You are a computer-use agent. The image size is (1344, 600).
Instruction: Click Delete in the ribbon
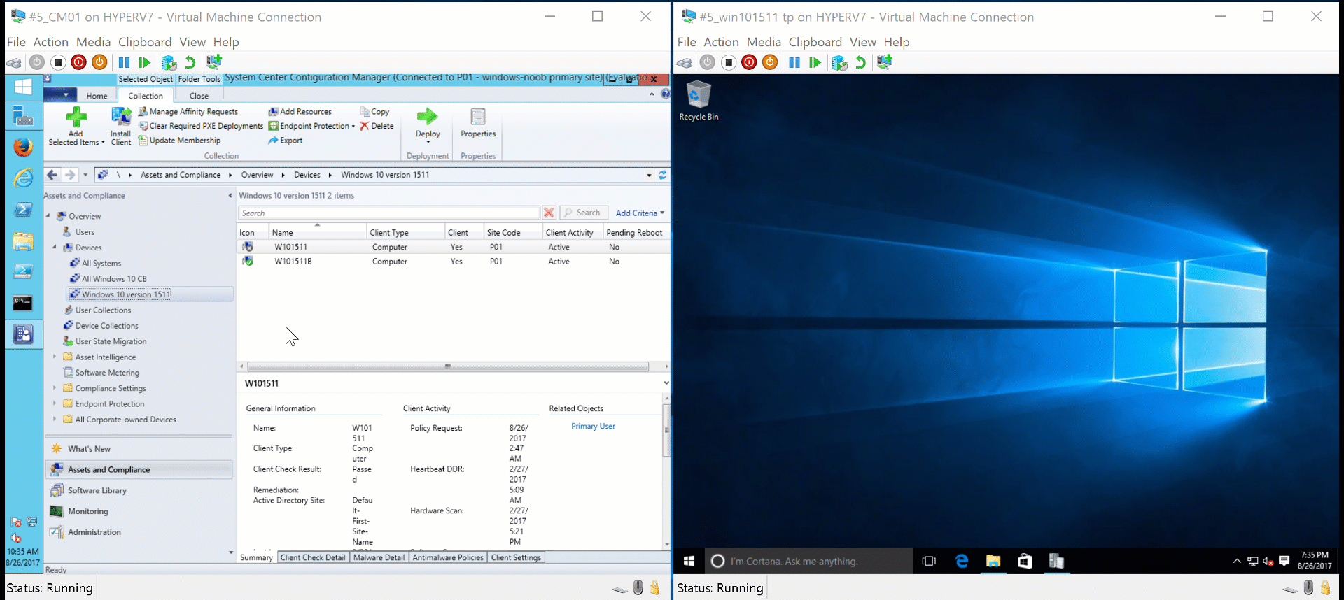point(377,126)
